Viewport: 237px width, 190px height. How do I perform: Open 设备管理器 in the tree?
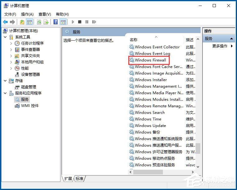[31, 74]
